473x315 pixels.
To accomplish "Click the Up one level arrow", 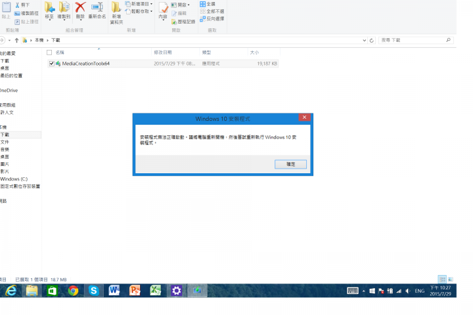I will [16, 40].
